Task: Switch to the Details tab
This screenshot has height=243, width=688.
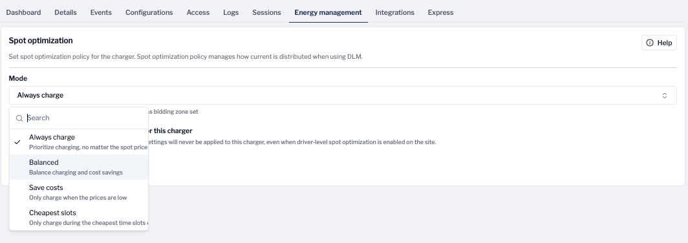Action: tap(65, 12)
